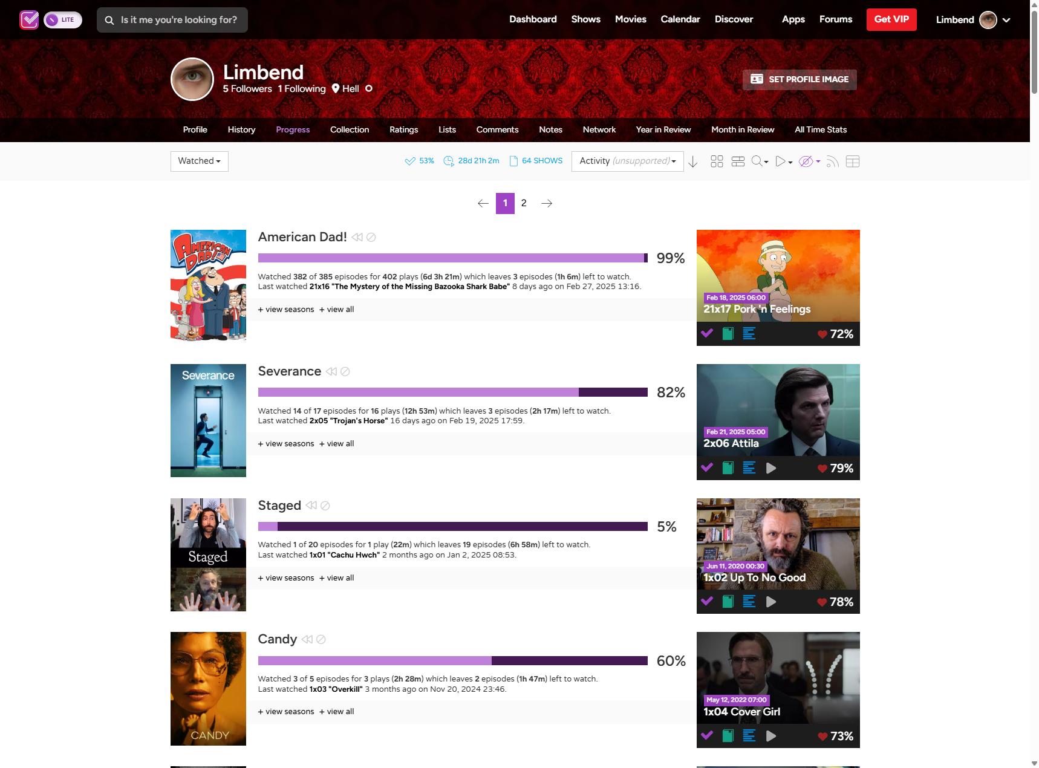The width and height of the screenshot is (1039, 768).
Task: Reverse the sort direction arrow
Action: click(693, 161)
